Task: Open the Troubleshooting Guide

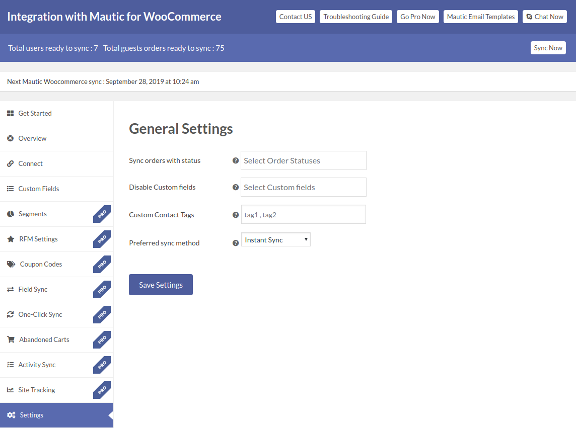Action: (356, 17)
